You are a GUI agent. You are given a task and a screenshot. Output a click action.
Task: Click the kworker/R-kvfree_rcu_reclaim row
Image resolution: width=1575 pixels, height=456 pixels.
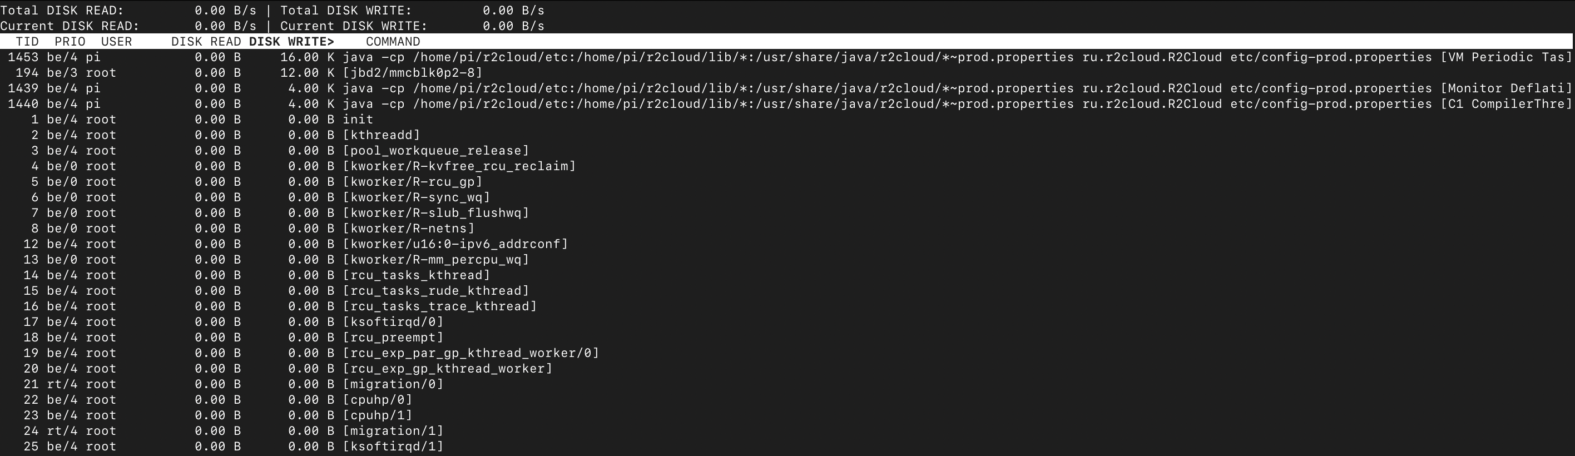(x=459, y=166)
